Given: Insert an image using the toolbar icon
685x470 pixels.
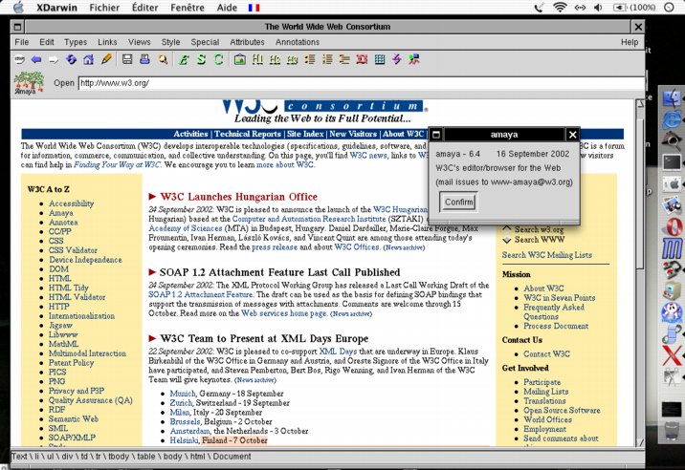Looking at the screenshot, I should (x=238, y=59).
